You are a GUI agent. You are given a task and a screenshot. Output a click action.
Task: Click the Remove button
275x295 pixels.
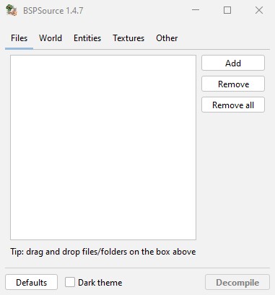tap(233, 84)
